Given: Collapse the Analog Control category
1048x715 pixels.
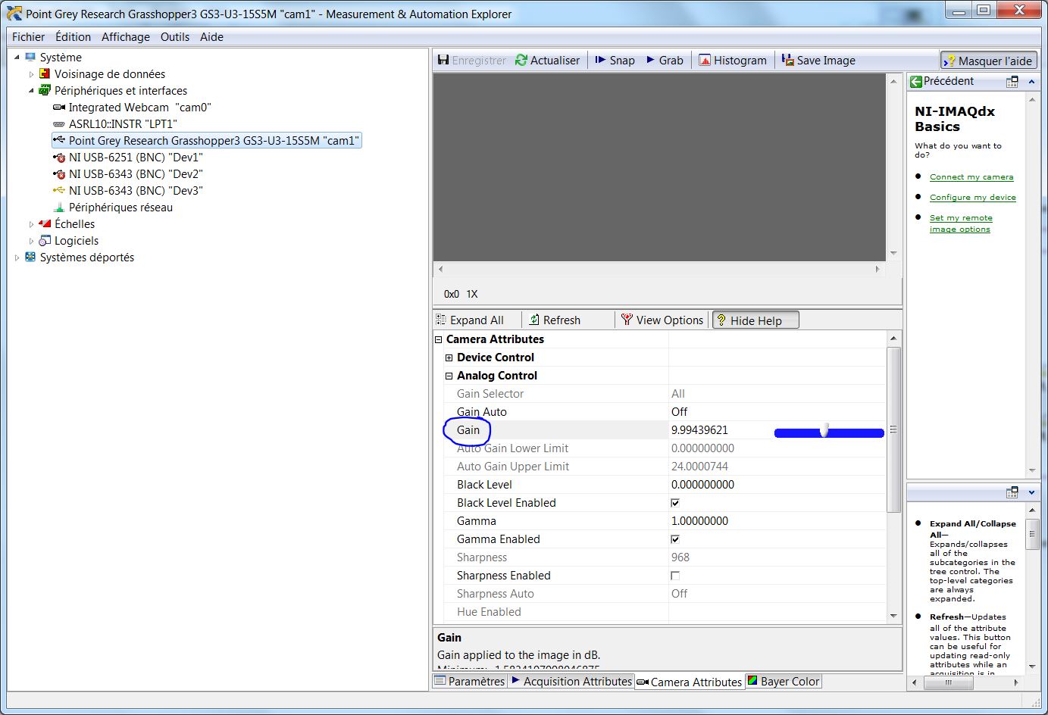Looking at the screenshot, I should click(449, 376).
